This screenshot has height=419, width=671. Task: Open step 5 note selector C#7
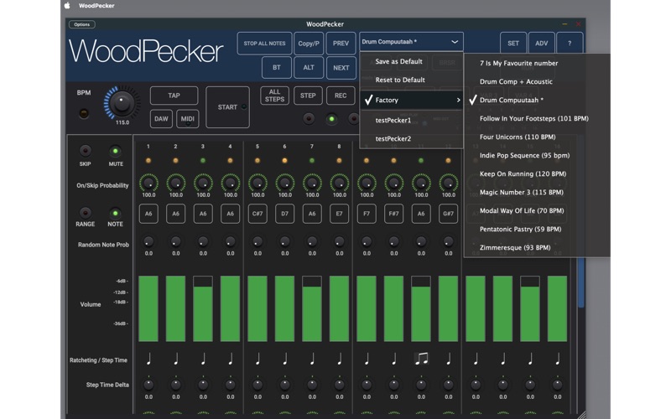[257, 214]
